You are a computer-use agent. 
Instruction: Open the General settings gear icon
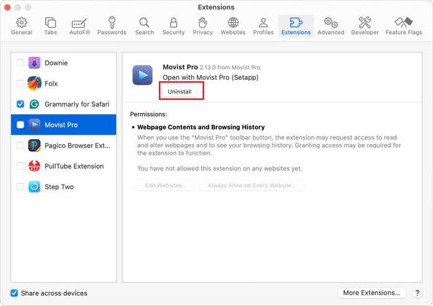click(22, 23)
